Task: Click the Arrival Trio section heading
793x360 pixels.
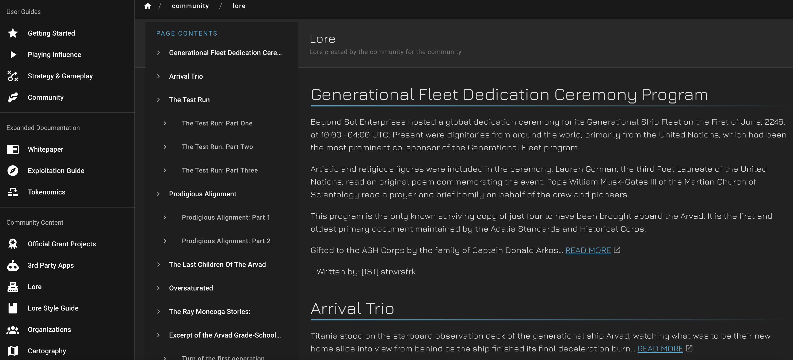Action: coord(352,308)
